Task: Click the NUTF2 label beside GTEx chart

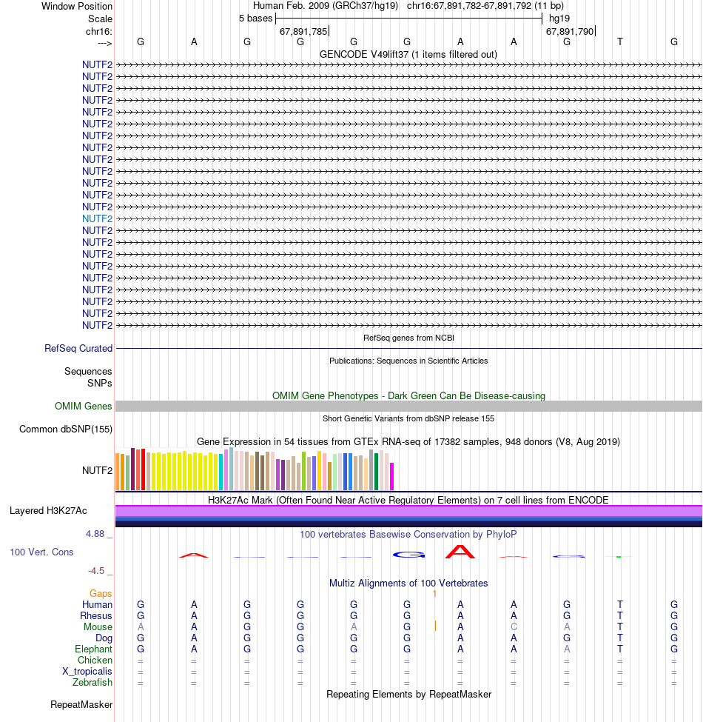Action: pos(97,470)
